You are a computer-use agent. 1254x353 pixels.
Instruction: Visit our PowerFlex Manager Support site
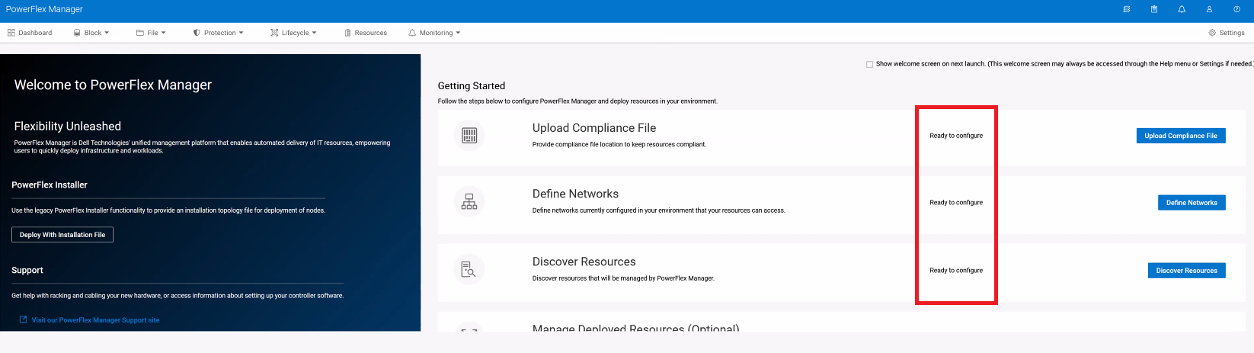pos(95,320)
